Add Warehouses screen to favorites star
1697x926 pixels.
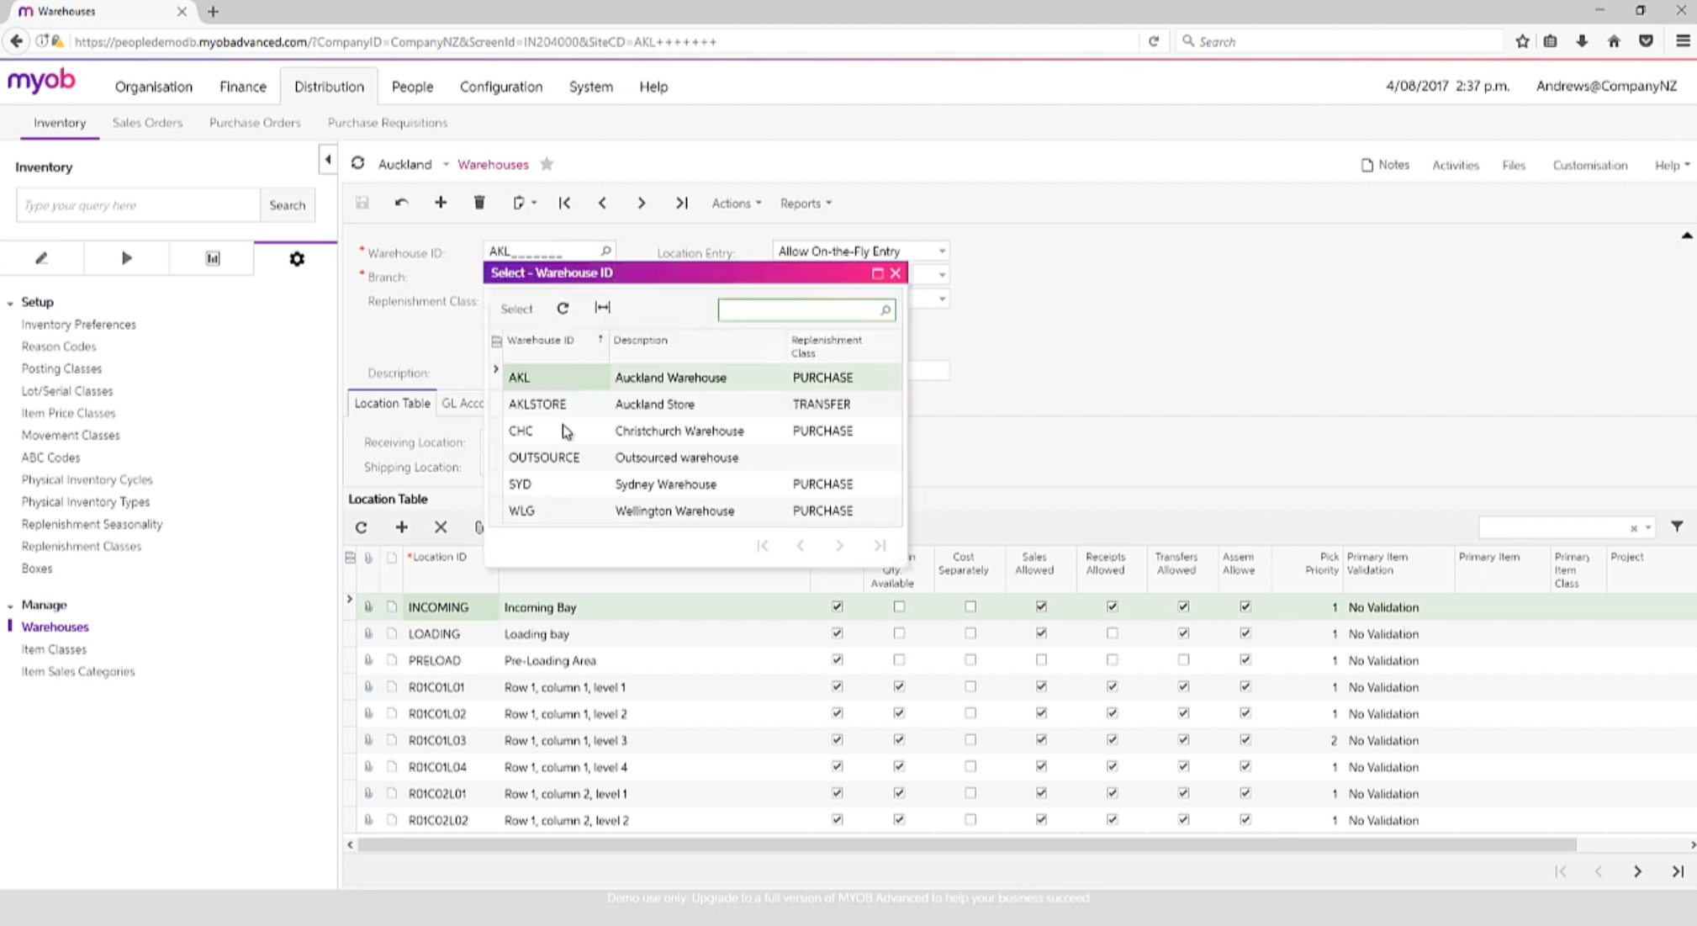point(547,164)
